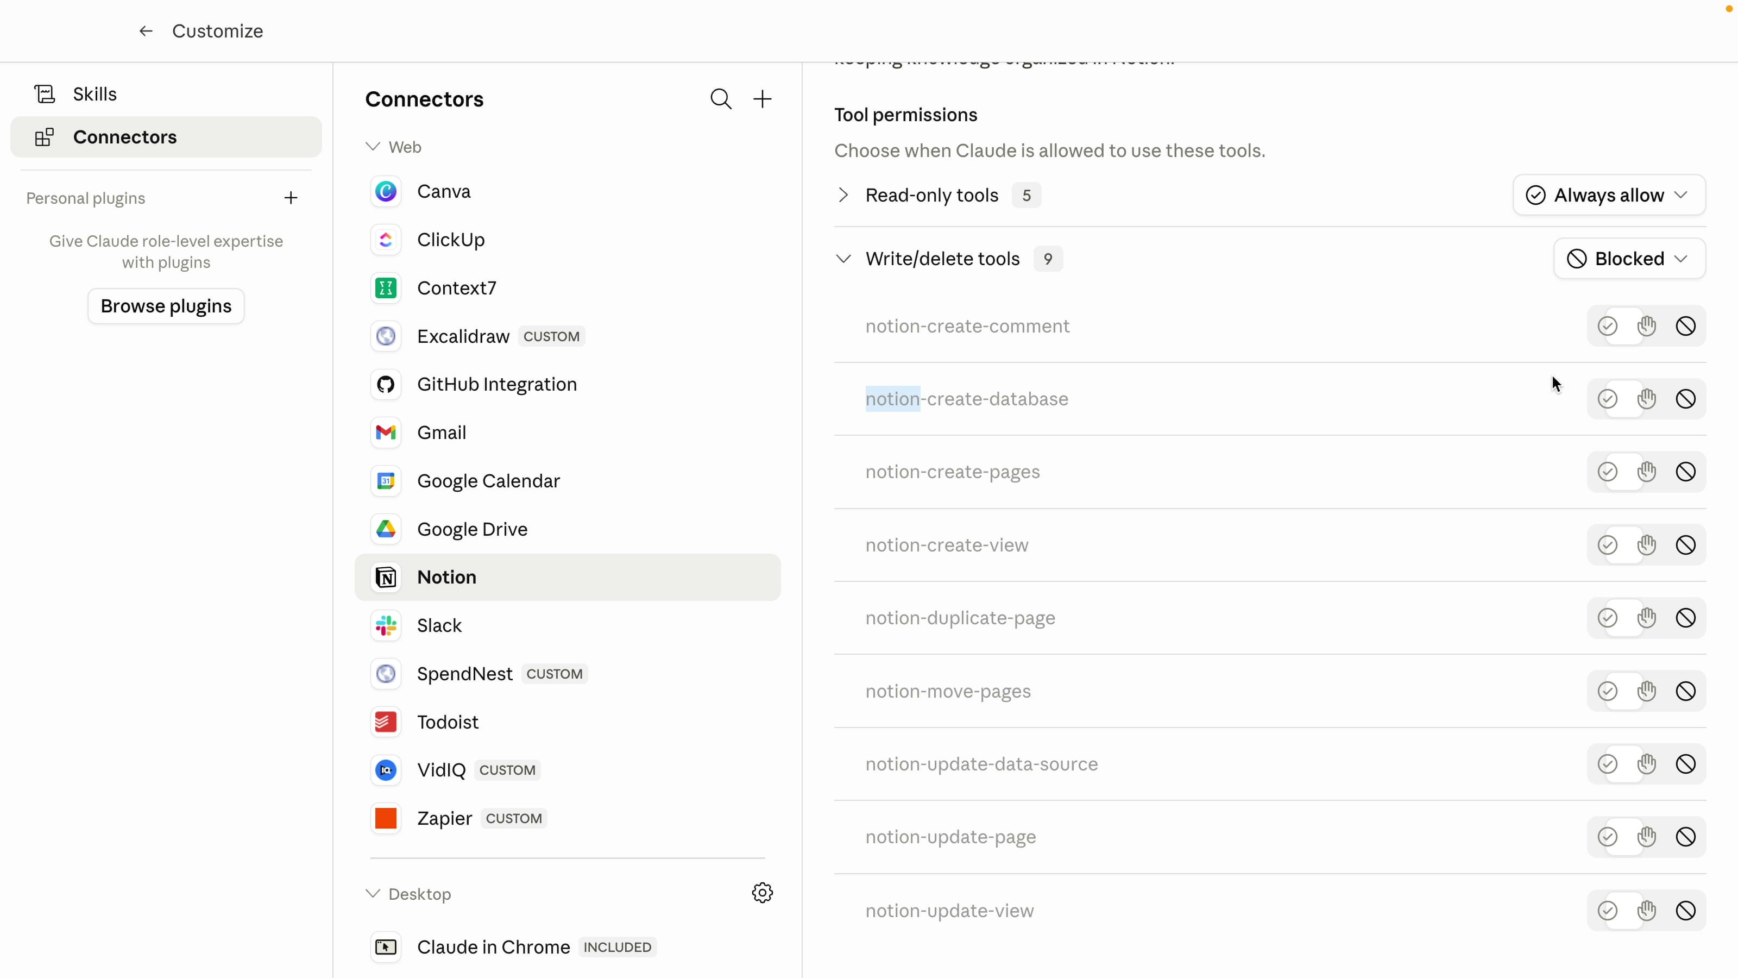Click the Gmail connector icon
1738x978 pixels.
pos(386,432)
